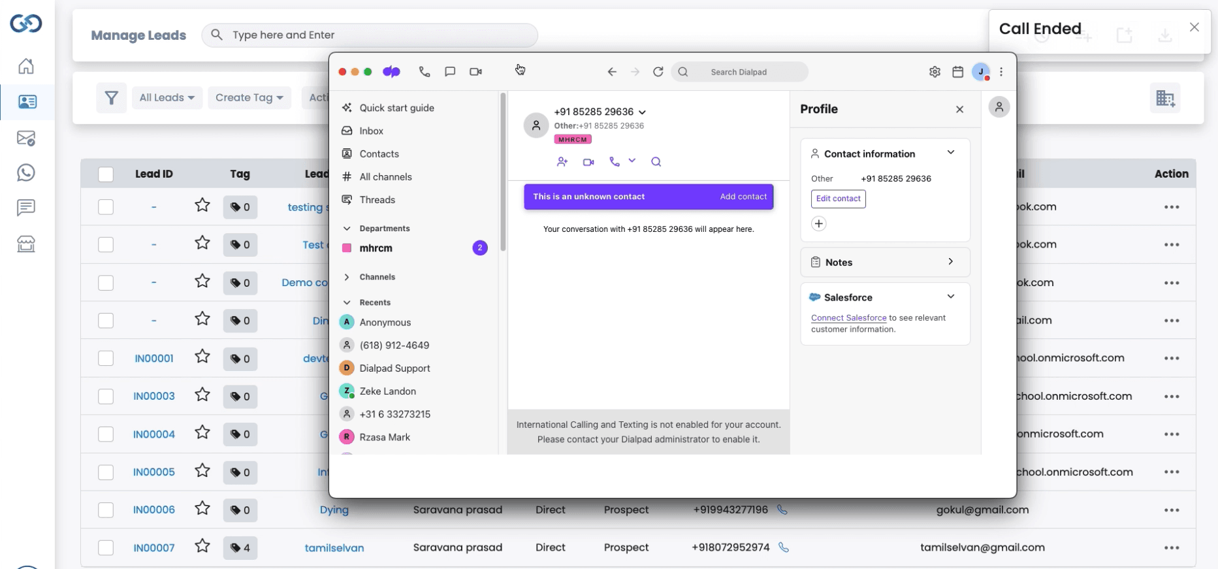
Task: Click the filter funnel icon in Manage Leads
Action: [112, 98]
